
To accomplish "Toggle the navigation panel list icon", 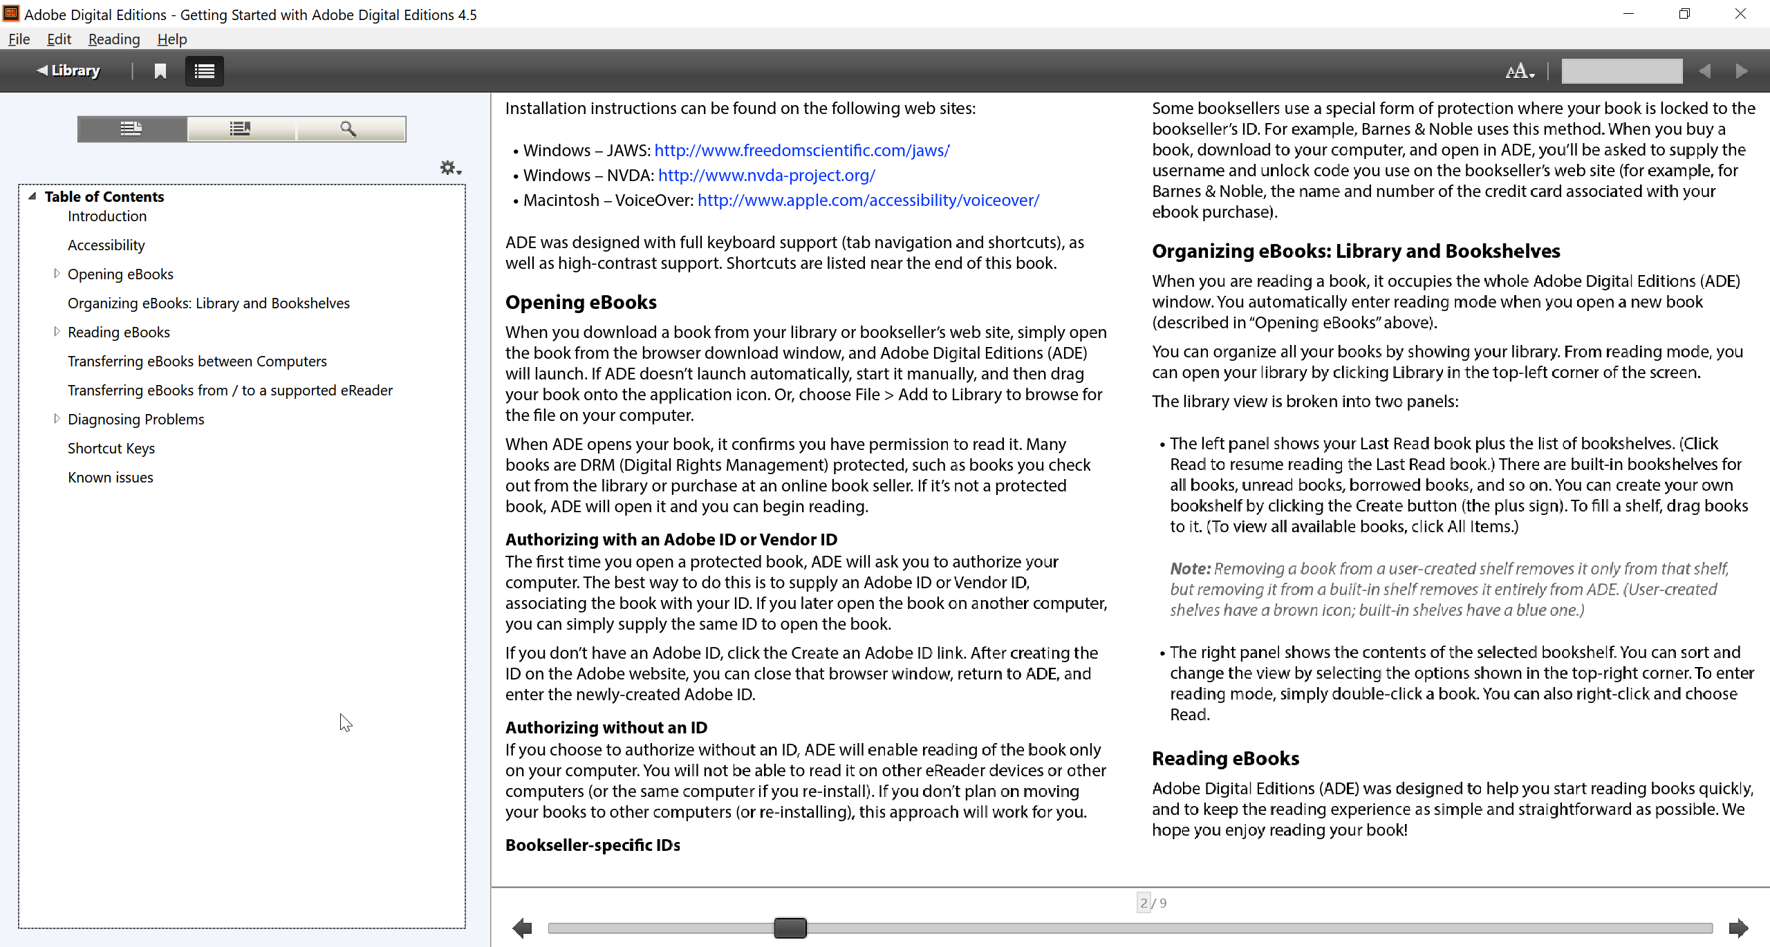I will pos(205,71).
